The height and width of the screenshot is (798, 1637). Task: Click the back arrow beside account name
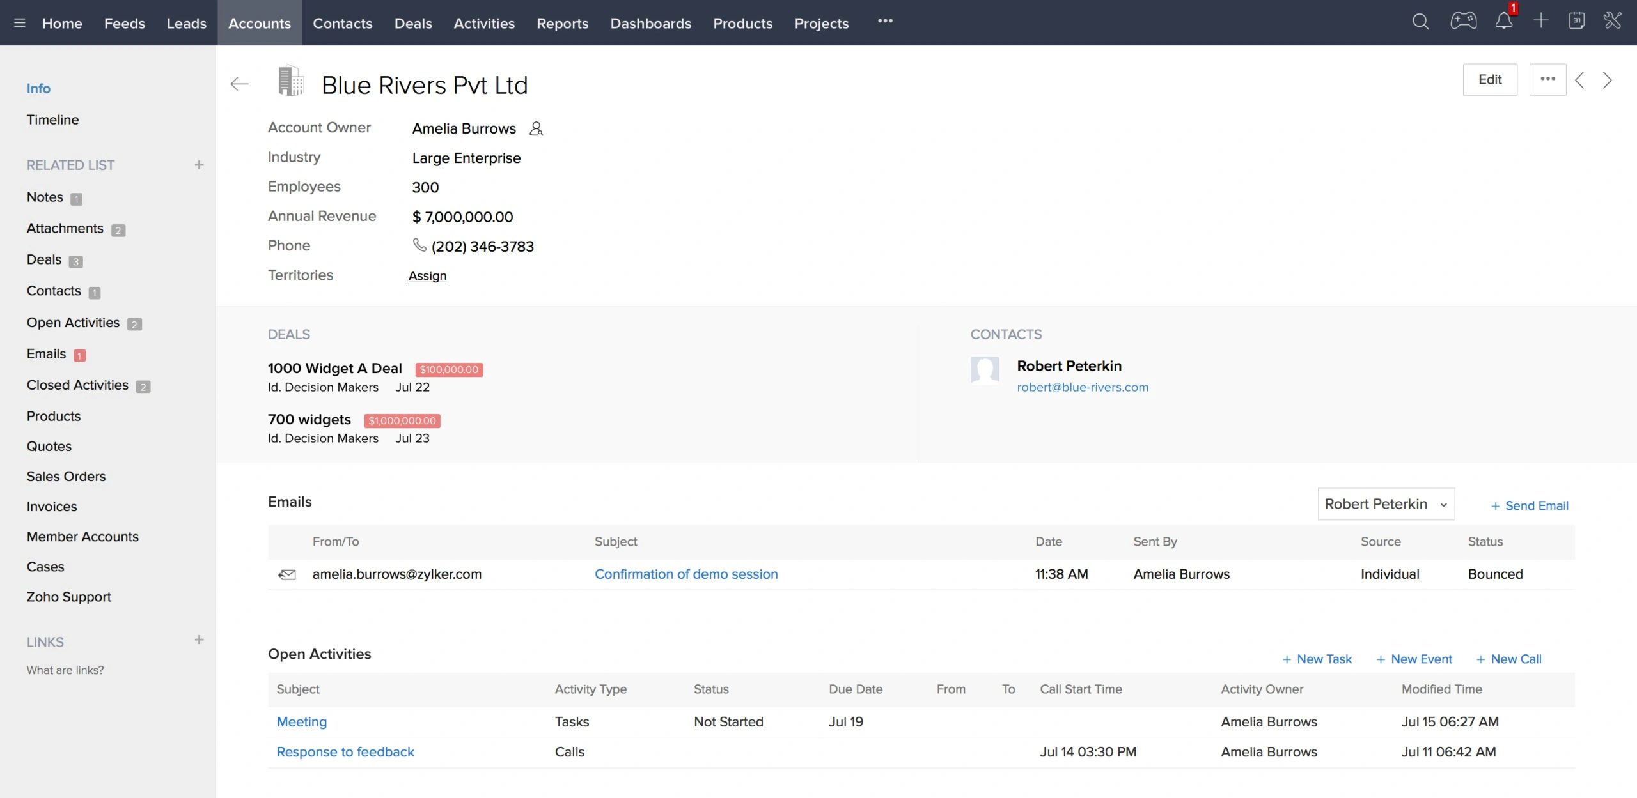239,84
